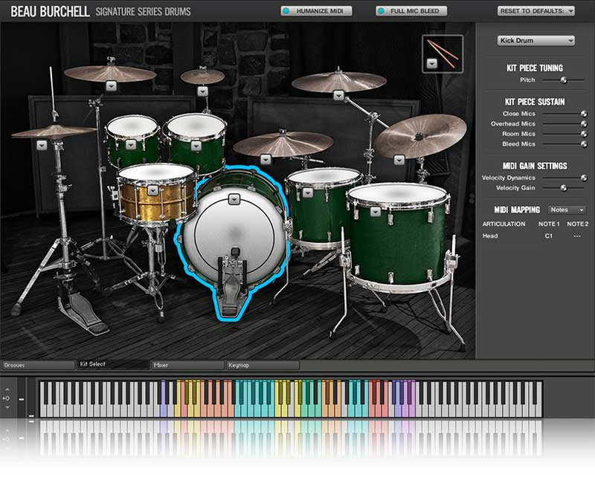
Task: Open the kick drum dropdown arrow
Action: coord(234,199)
